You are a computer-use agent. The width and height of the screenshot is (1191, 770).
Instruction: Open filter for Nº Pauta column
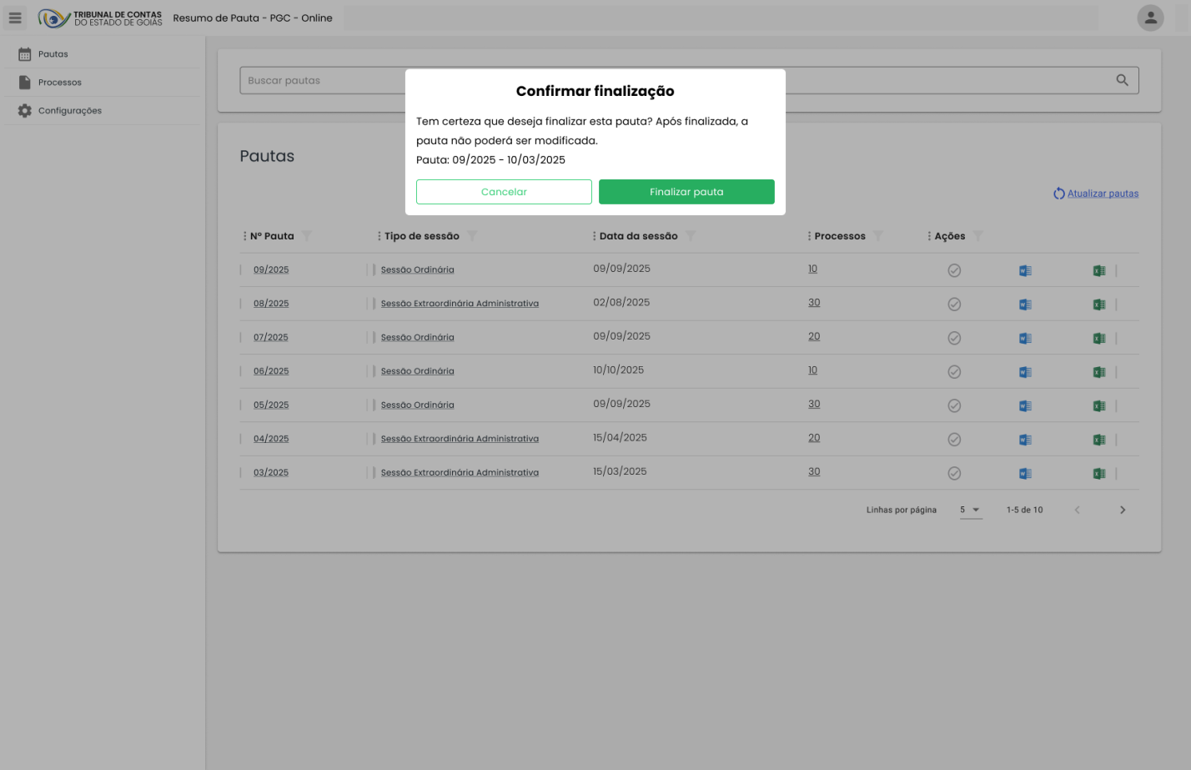307,236
